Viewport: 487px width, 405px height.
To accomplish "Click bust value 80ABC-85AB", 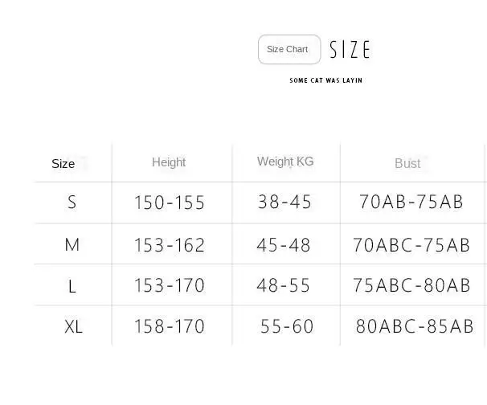I will pyautogui.click(x=415, y=326).
